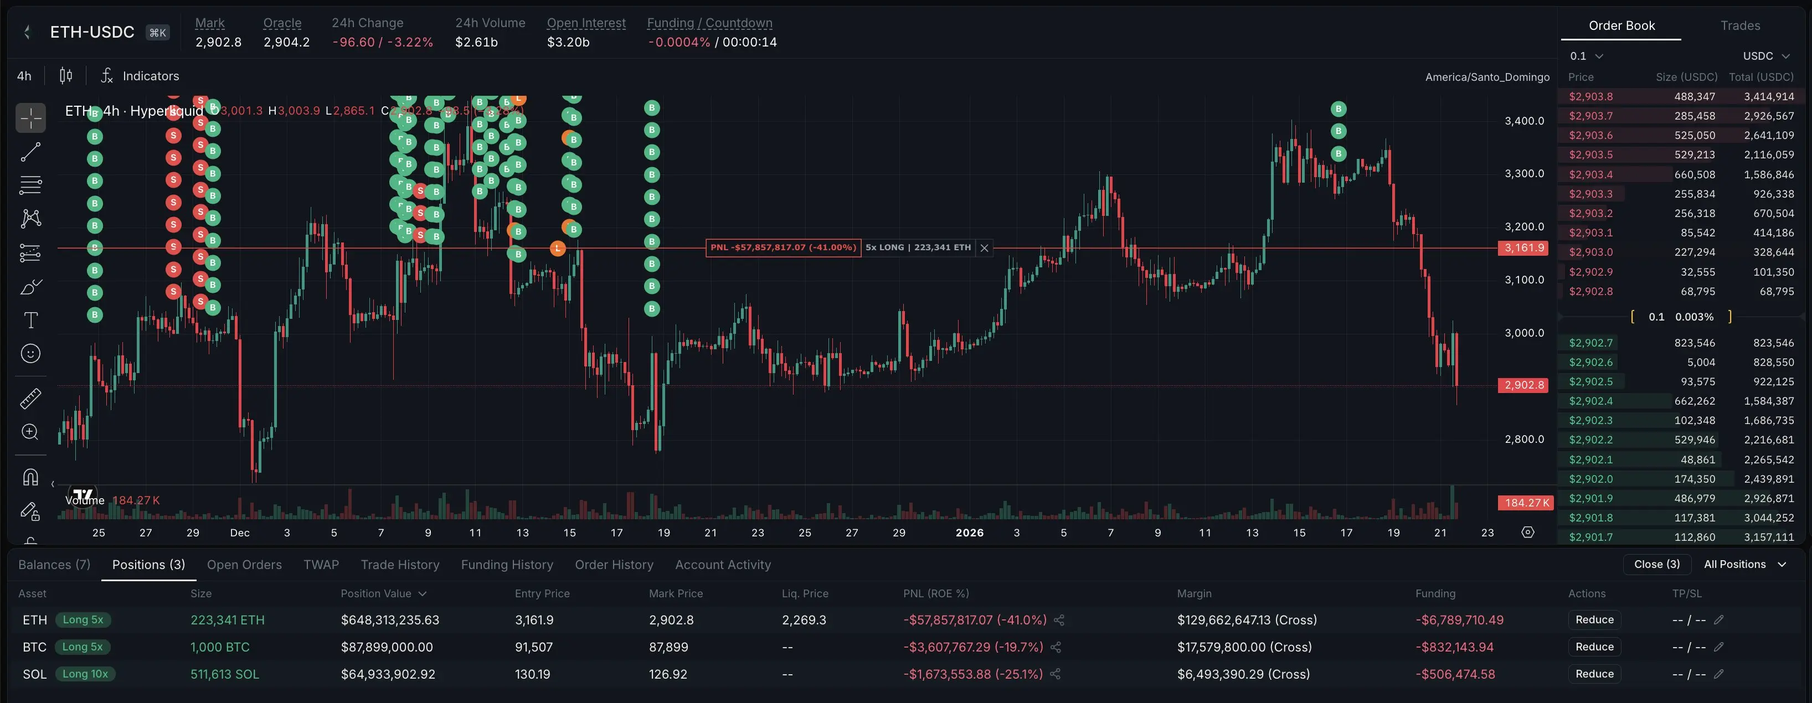Viewport: 1812px width, 703px height.
Task: Select the text annotation tool
Action: 30,321
